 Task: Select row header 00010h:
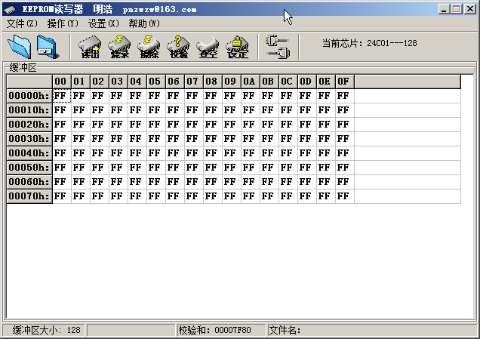pyautogui.click(x=29, y=110)
